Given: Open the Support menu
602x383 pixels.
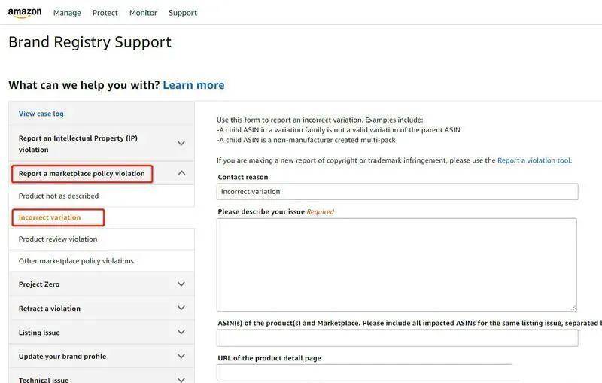Looking at the screenshot, I should point(183,13).
